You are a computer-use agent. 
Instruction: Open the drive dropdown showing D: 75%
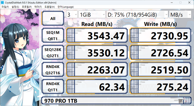(x=137, y=15)
